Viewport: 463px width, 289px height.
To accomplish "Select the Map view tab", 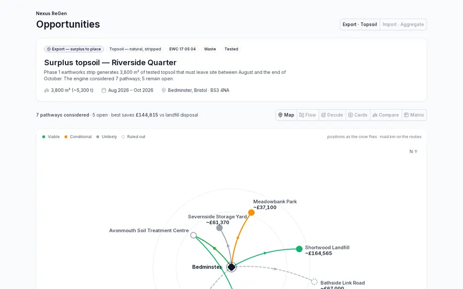I will [x=286, y=115].
